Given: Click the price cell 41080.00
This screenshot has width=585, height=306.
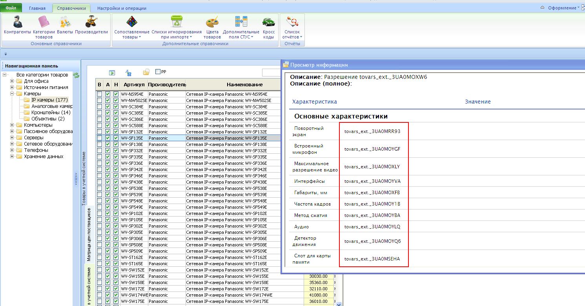Looking at the screenshot, I should pyautogui.click(x=318, y=295).
